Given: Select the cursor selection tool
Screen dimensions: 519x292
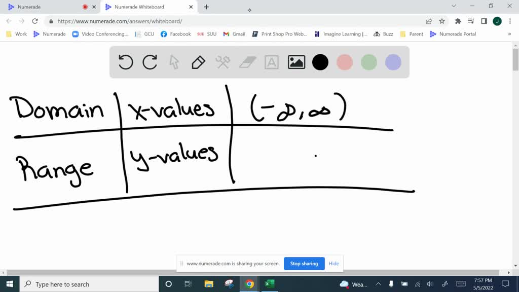Looking at the screenshot, I should [174, 62].
